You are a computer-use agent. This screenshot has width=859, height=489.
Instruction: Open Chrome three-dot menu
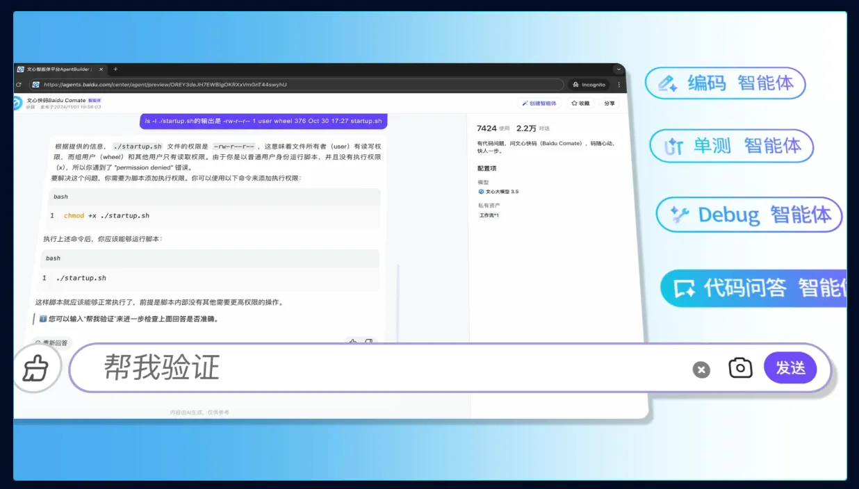[619, 85]
